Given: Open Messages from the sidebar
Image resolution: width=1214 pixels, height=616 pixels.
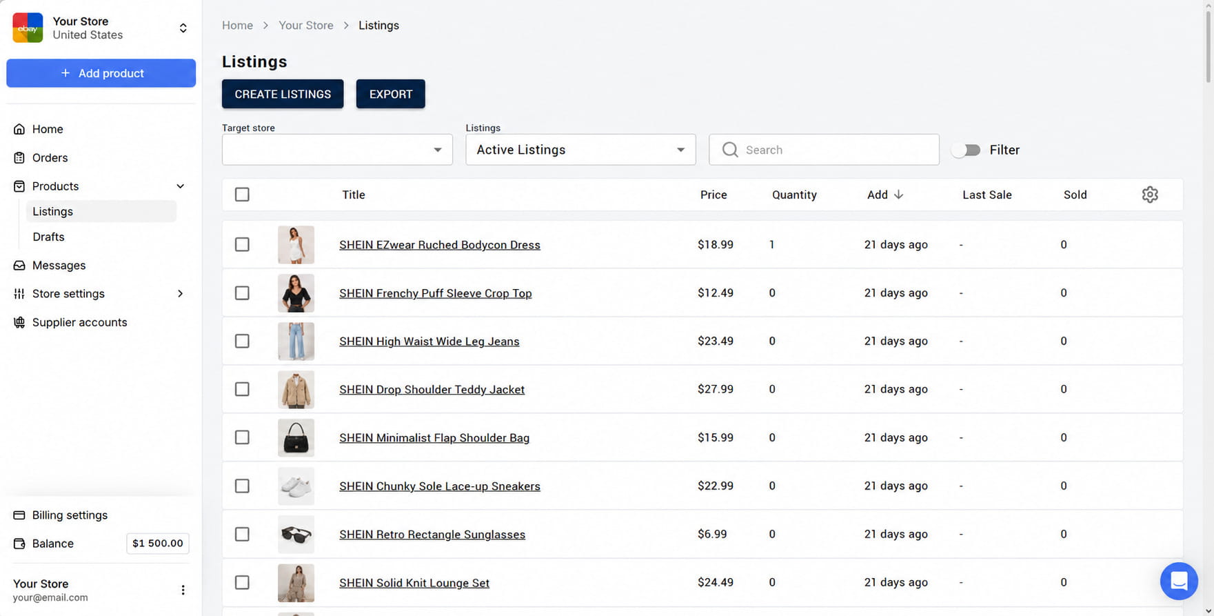Looking at the screenshot, I should click(x=59, y=266).
